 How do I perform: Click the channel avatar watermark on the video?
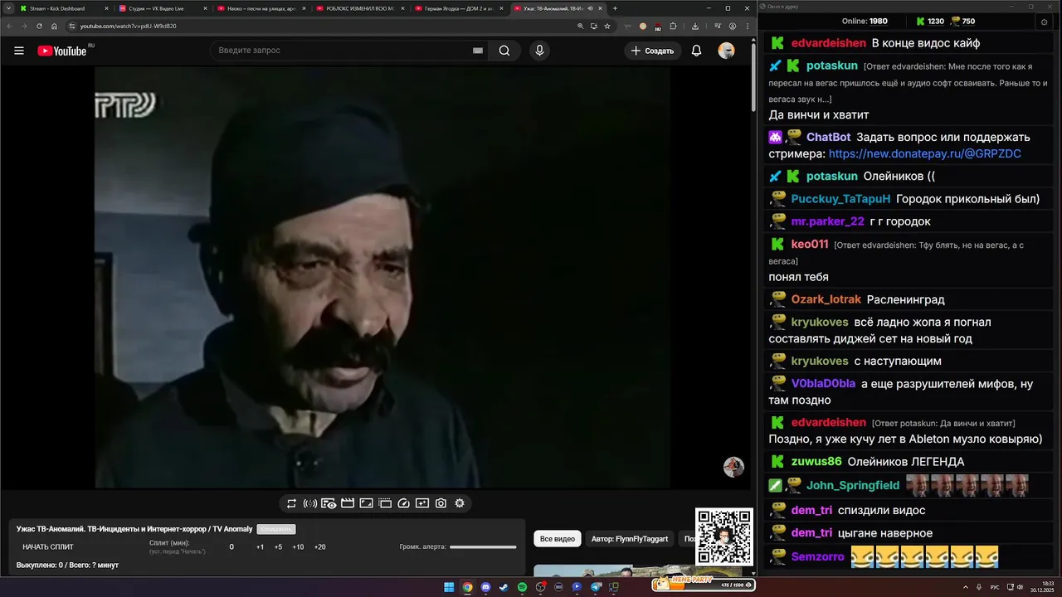point(733,467)
